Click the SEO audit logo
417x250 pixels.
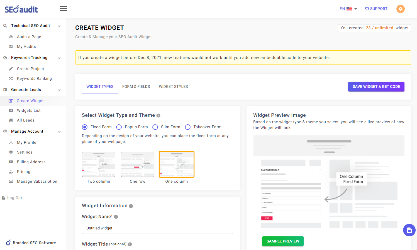point(21,9)
